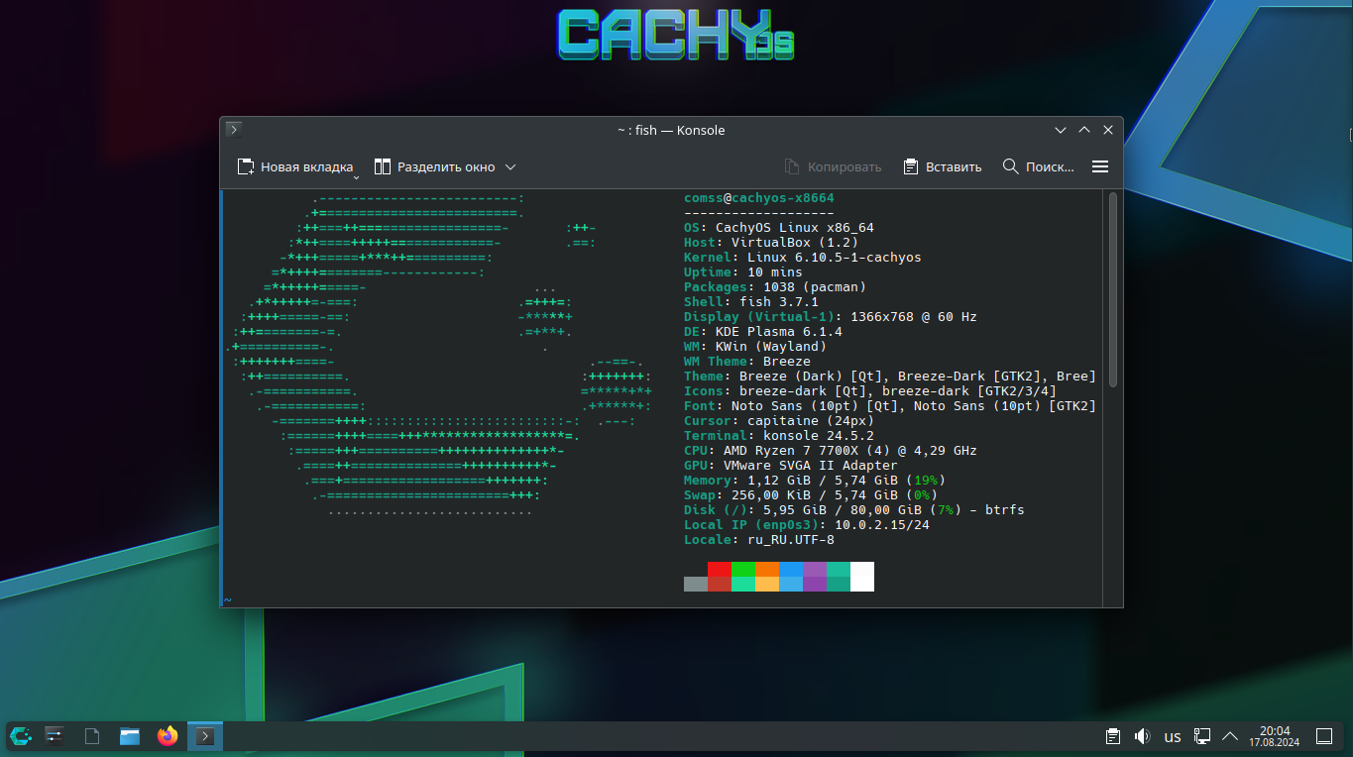This screenshot has height=757, width=1353.
Task: Click the 'Kernel: Linux 6.10.5-1-cachyos' line
Action: click(803, 258)
